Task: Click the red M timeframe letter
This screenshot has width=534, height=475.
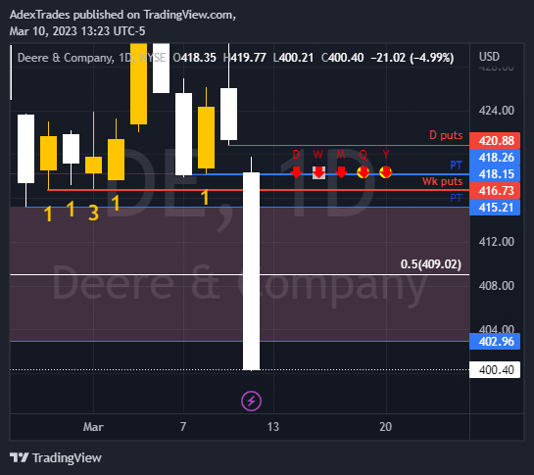Action: point(341,155)
